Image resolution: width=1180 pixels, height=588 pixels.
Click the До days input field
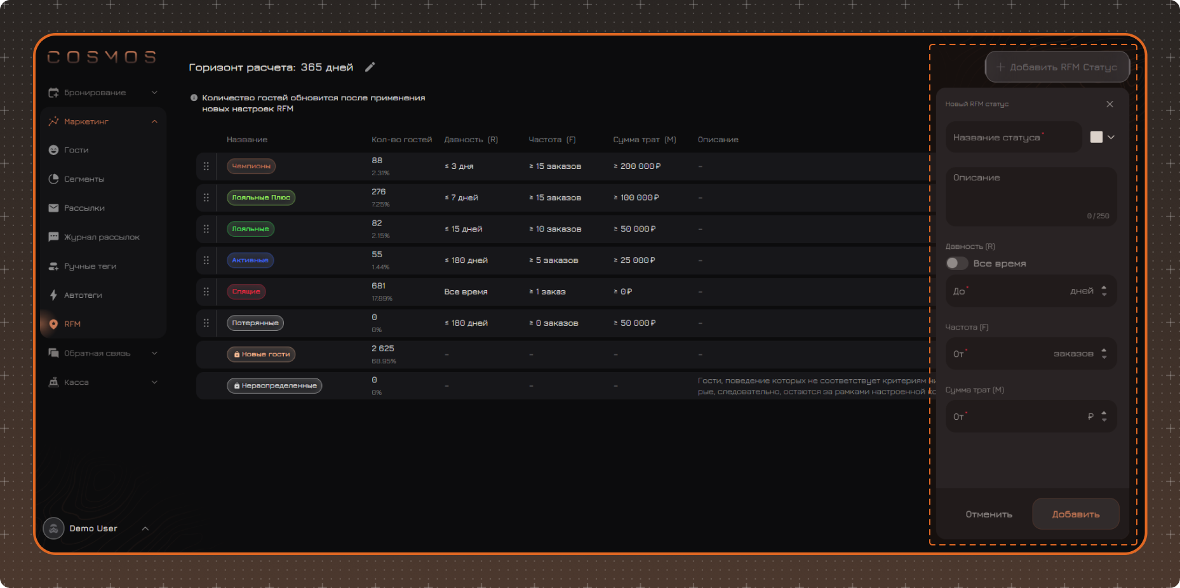click(1031, 291)
